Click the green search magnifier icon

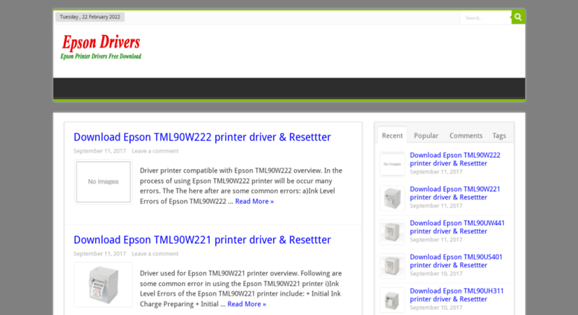click(x=518, y=17)
